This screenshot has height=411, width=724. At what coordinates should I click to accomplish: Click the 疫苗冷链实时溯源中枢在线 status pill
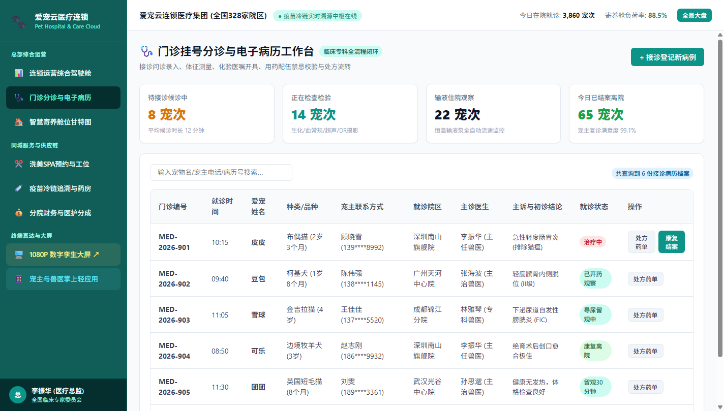click(x=317, y=16)
